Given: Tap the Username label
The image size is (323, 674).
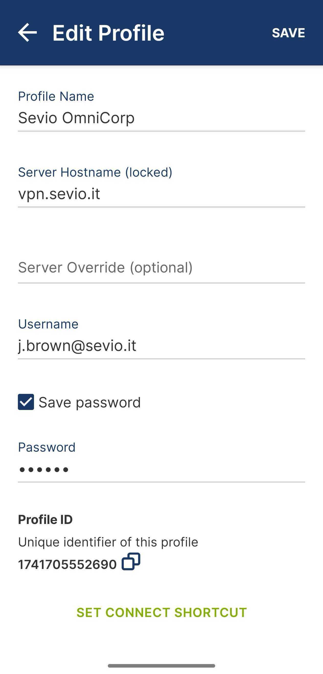Looking at the screenshot, I should click(48, 324).
